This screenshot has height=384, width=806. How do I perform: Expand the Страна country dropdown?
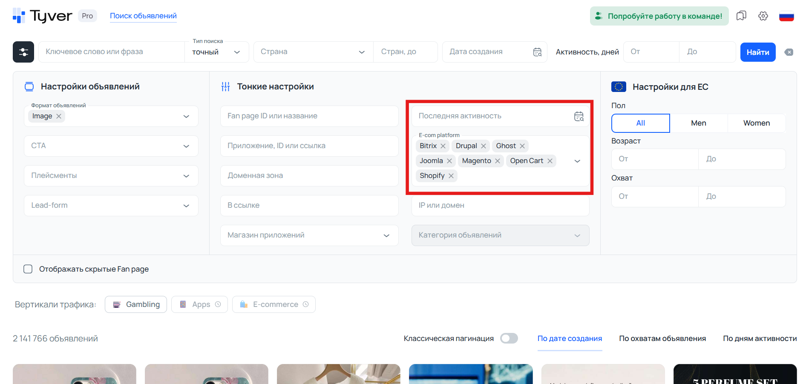[x=362, y=52]
